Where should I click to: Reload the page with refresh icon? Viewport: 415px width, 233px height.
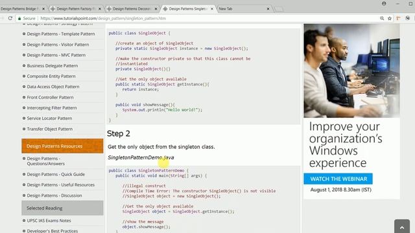pyautogui.click(x=10, y=18)
